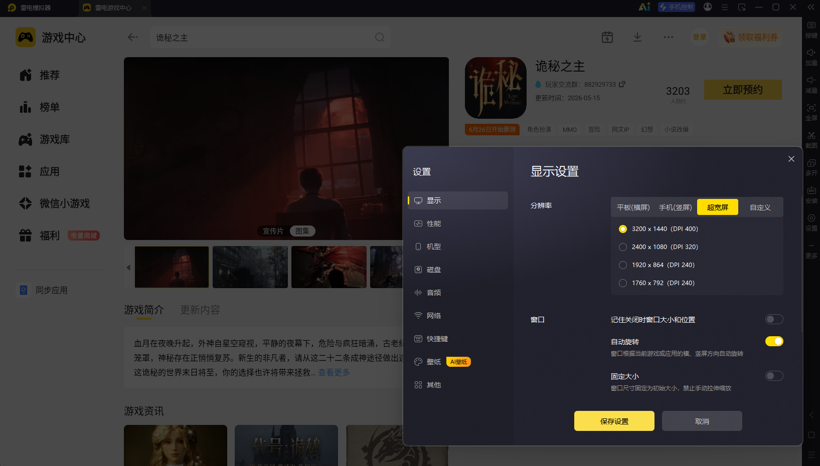Switch to 手机(竖屏) resolution tab
Image resolution: width=820 pixels, height=466 pixels.
(676, 207)
